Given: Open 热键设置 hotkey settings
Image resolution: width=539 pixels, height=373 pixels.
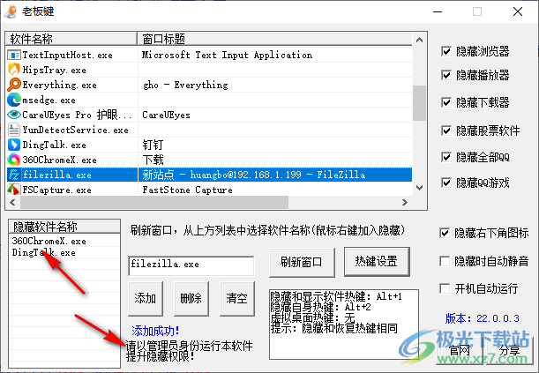Looking at the screenshot, I should [377, 261].
